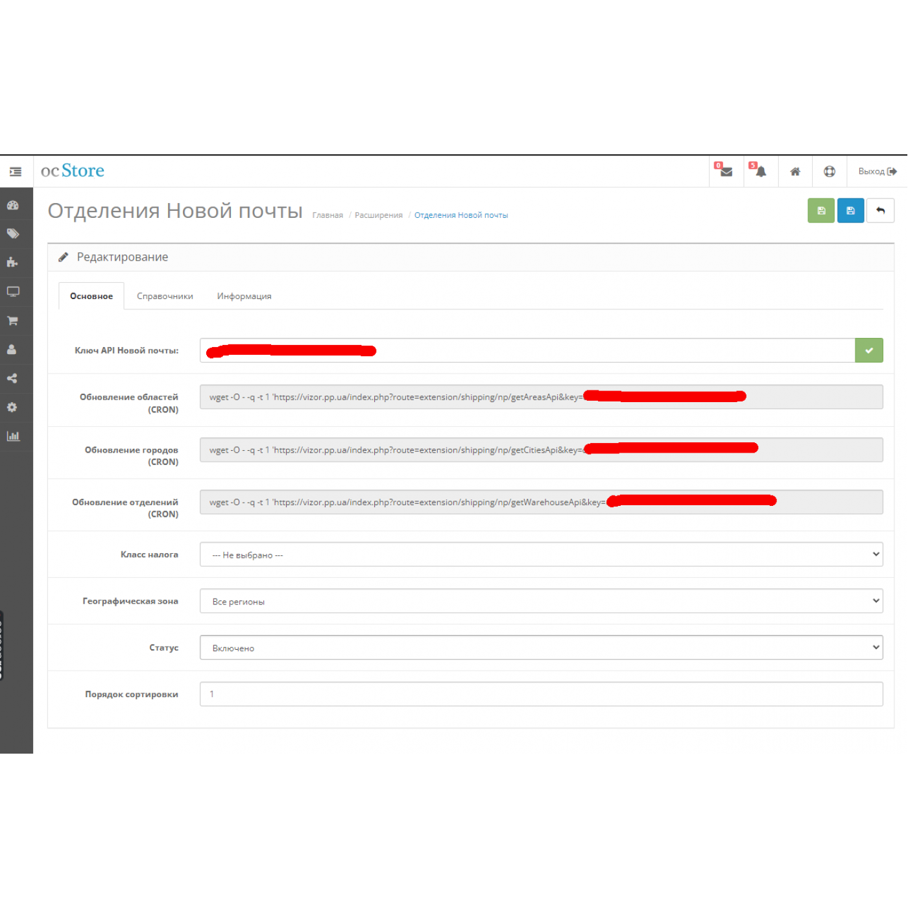Click the notifications bell icon
Viewport: 908px width, 908px height.
pyautogui.click(x=760, y=172)
